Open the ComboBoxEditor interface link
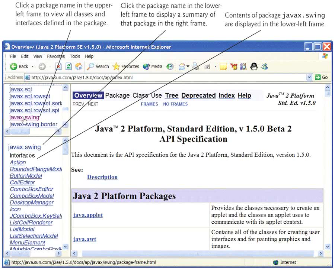 (x=32, y=189)
